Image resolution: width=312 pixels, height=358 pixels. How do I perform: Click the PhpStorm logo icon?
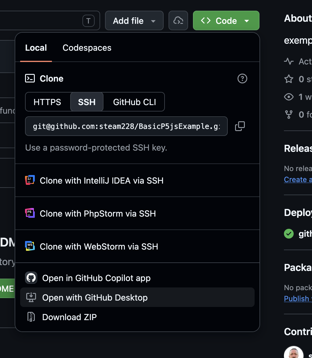[30, 213]
